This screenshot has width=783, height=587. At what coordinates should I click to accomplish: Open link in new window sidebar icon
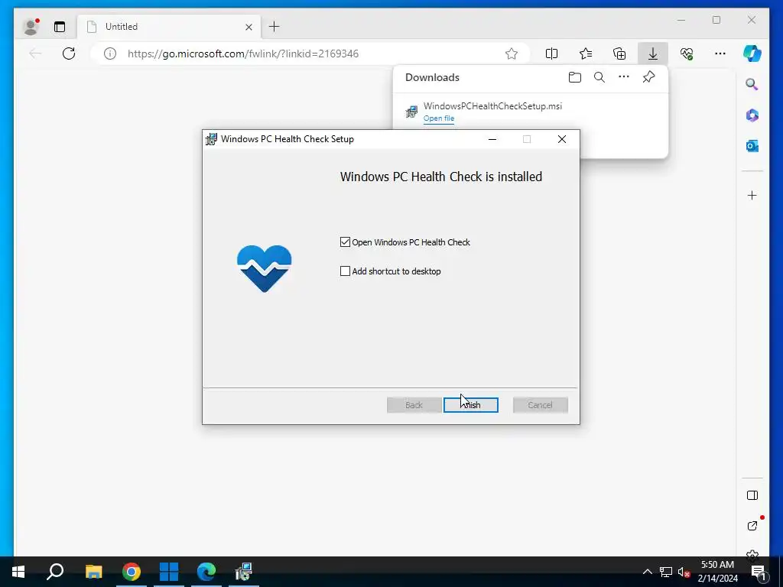coord(752,526)
